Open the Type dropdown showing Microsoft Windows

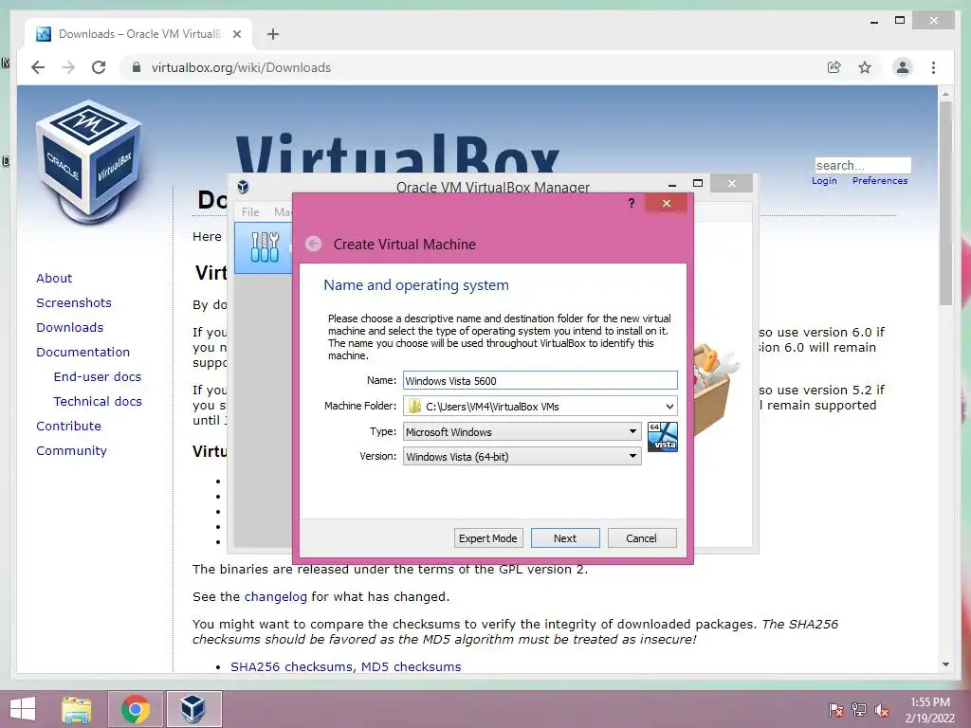point(522,431)
